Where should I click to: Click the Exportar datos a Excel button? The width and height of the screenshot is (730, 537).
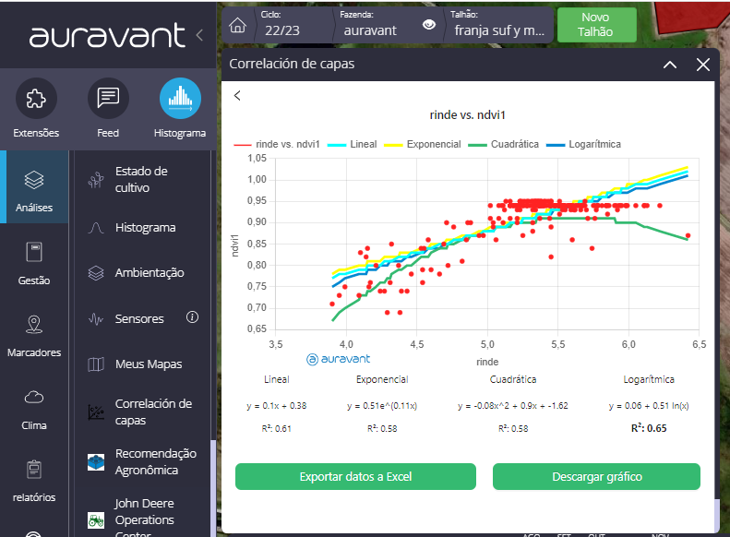355,476
